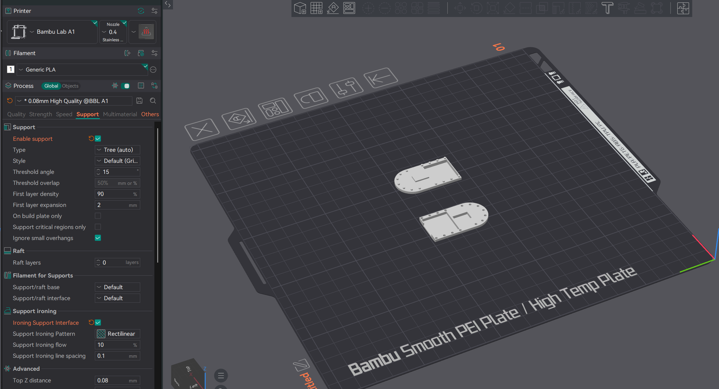Switch to the Quality tab
Image resolution: width=719 pixels, height=389 pixels.
pyautogui.click(x=16, y=114)
